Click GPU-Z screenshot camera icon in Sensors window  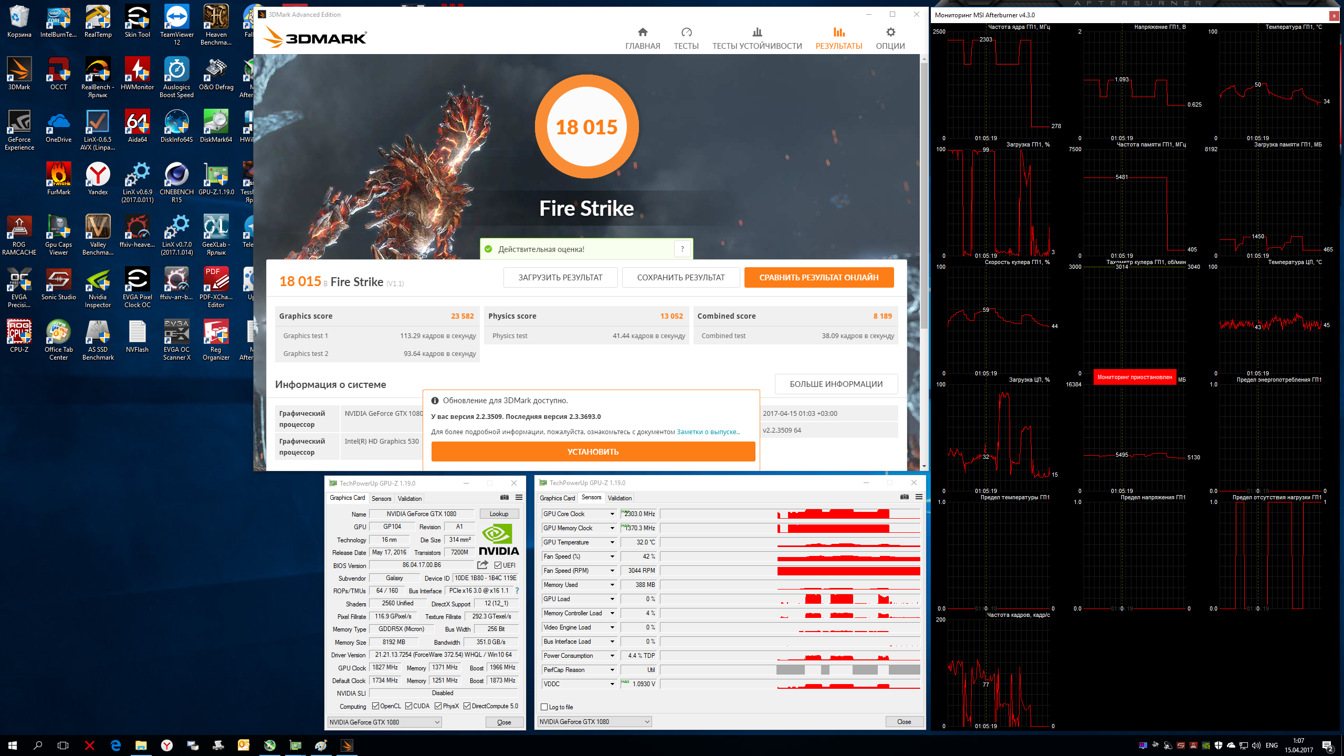(904, 497)
